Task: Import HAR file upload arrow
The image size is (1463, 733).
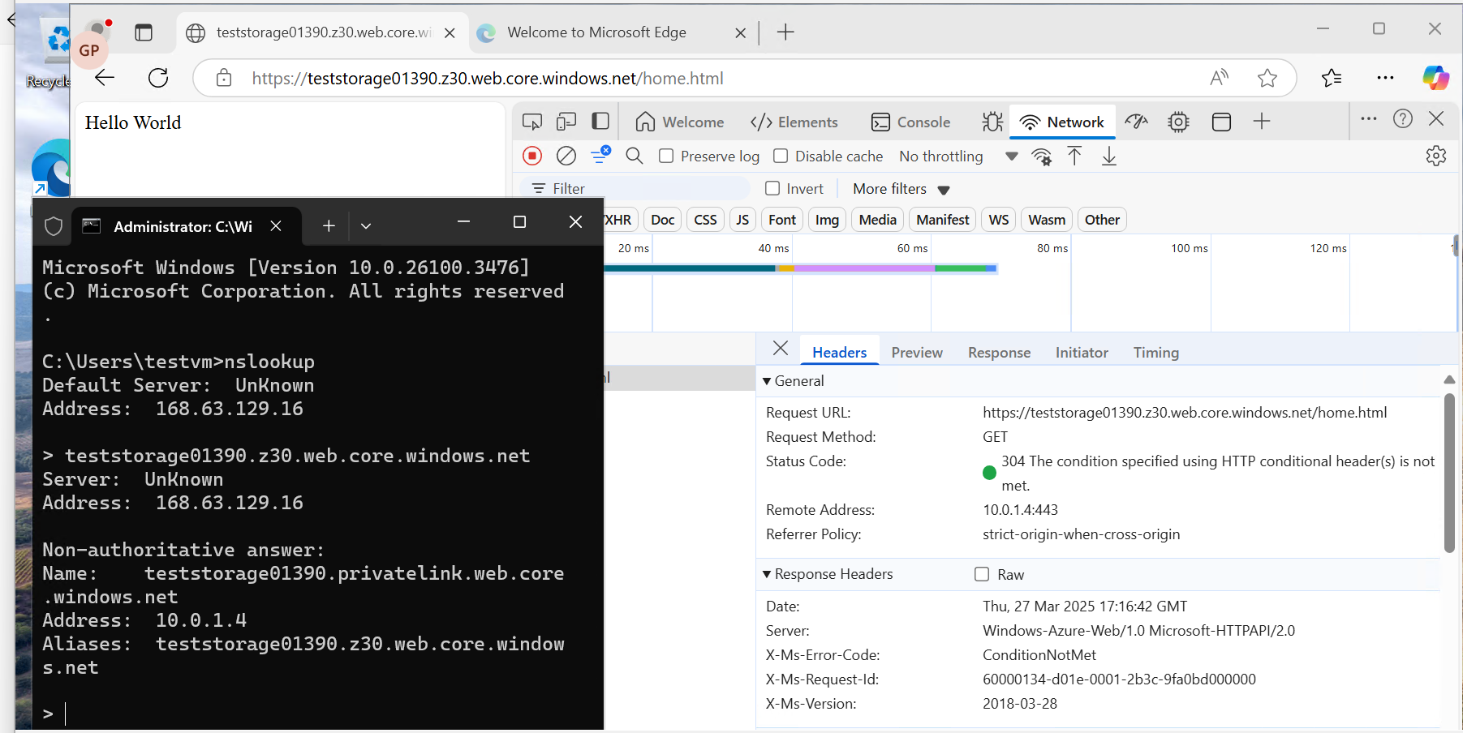Action: point(1074,156)
